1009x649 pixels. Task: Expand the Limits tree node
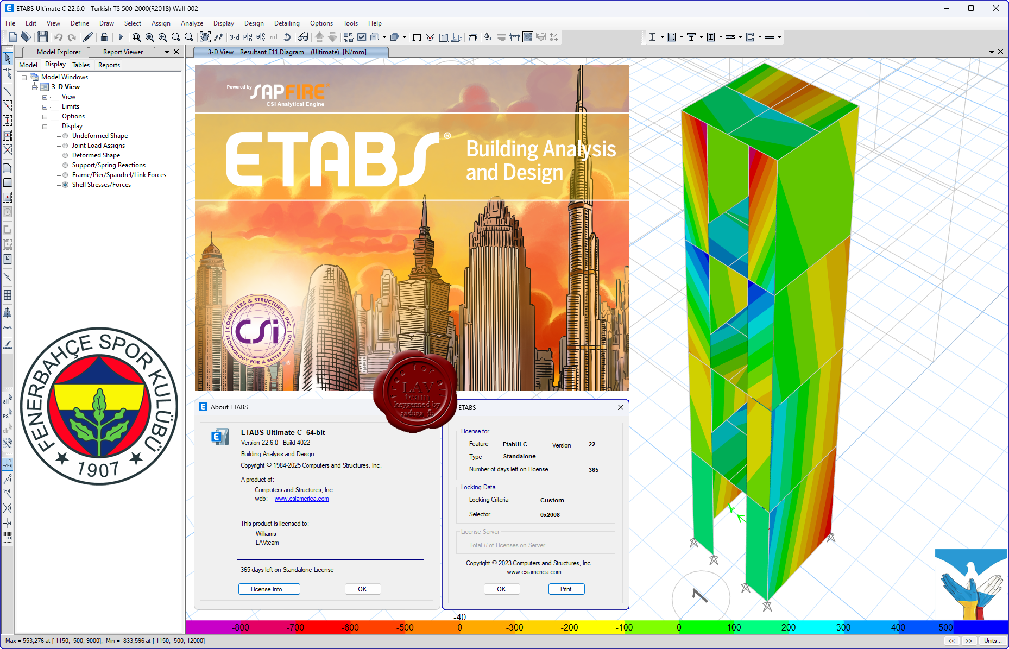click(45, 107)
